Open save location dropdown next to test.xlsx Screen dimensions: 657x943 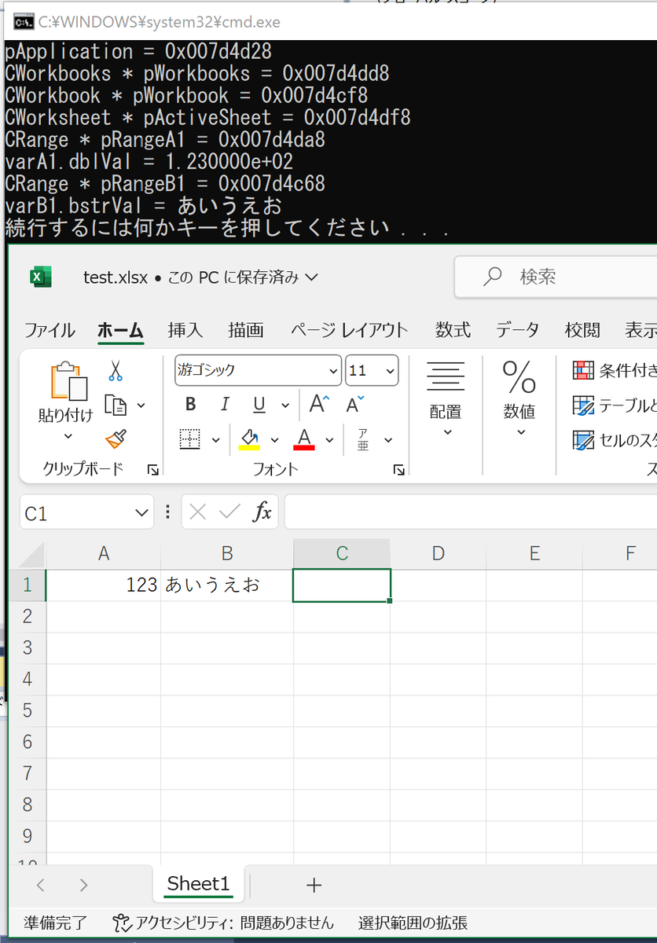point(310,277)
